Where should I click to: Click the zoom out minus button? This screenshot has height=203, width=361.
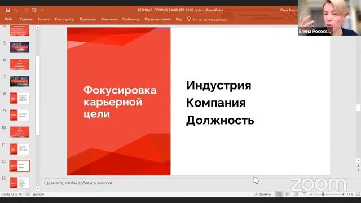coord(311,195)
